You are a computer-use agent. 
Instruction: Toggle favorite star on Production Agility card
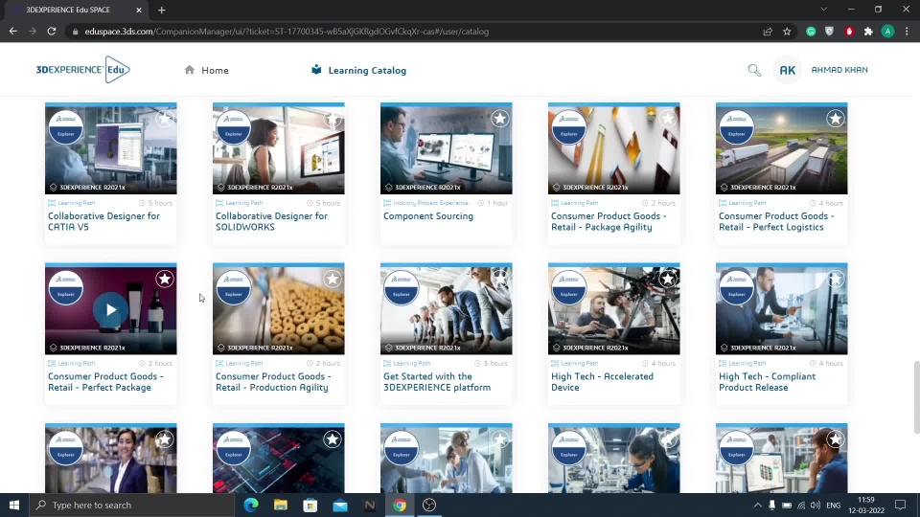pyautogui.click(x=333, y=279)
